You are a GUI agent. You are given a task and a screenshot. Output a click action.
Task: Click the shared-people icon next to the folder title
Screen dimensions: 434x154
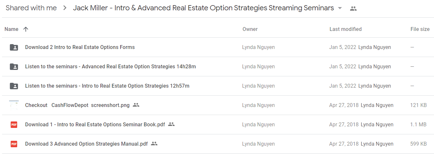point(353,9)
